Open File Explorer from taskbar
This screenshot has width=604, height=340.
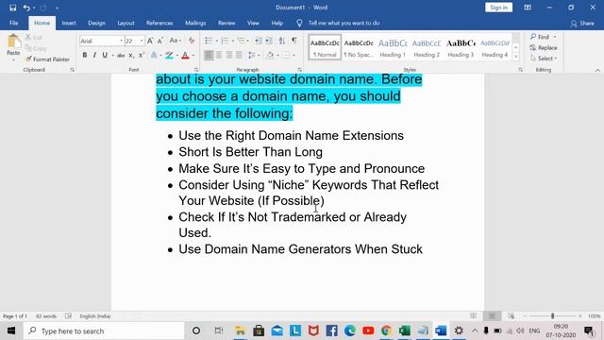240,331
